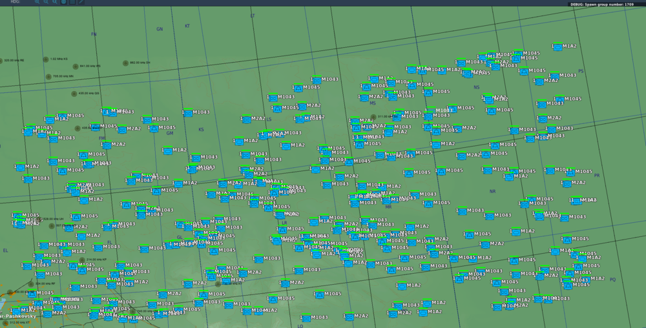Click the MS grid label
The height and width of the screenshot is (328, 646).
coord(373,103)
